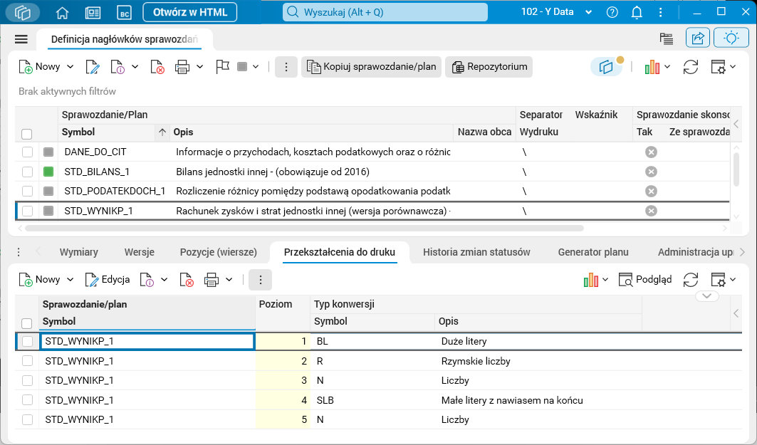Screen dimensions: 757x445
Task: Expand upper printer dropdown arrow
Action: pos(200,67)
